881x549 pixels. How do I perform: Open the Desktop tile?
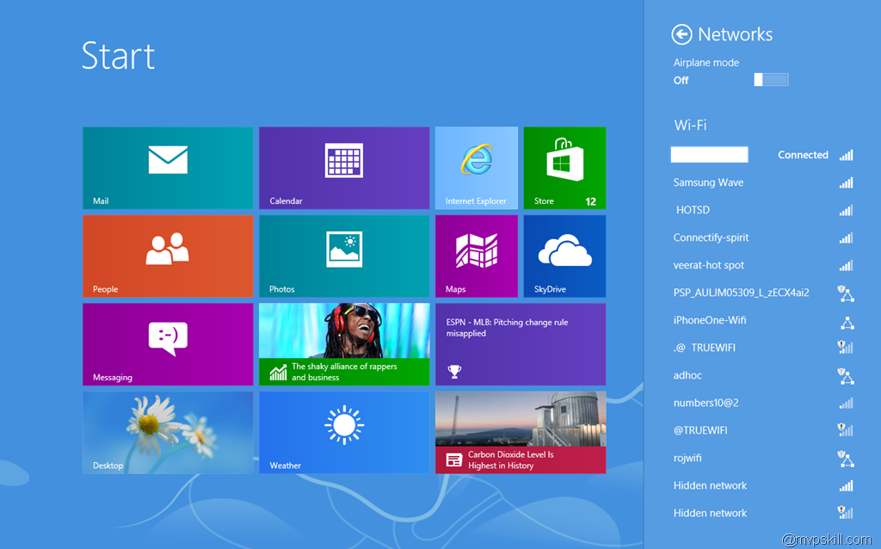click(x=168, y=433)
